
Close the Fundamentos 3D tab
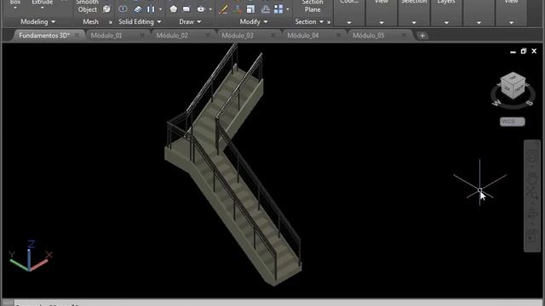[x=77, y=36]
